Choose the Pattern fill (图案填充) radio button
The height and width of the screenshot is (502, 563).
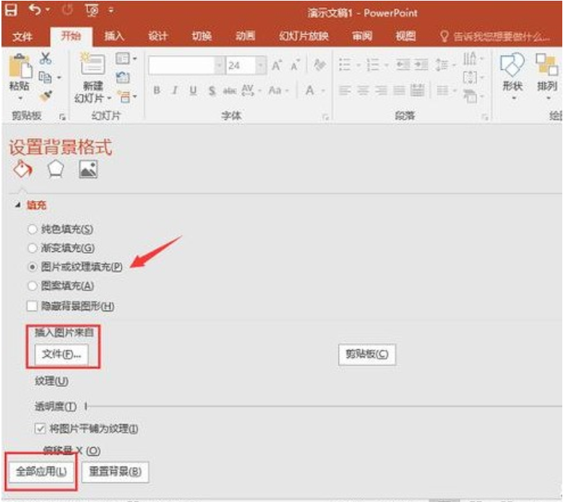[x=32, y=285]
